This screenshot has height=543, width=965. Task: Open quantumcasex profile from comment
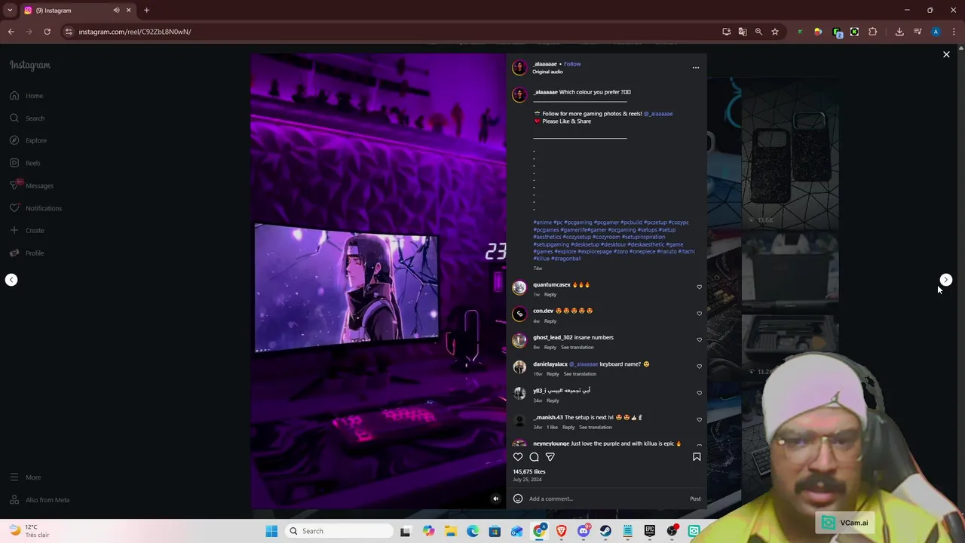552,285
